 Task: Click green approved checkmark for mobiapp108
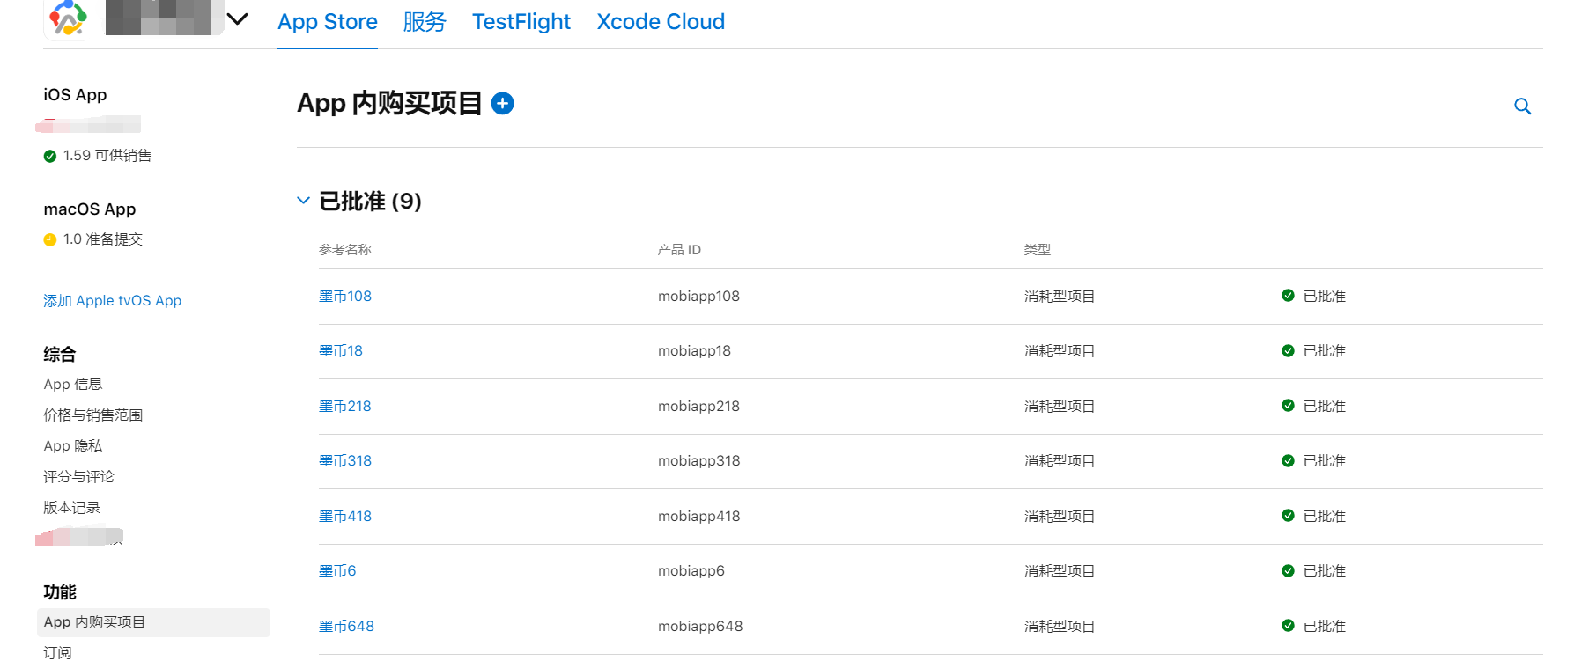(x=1288, y=296)
